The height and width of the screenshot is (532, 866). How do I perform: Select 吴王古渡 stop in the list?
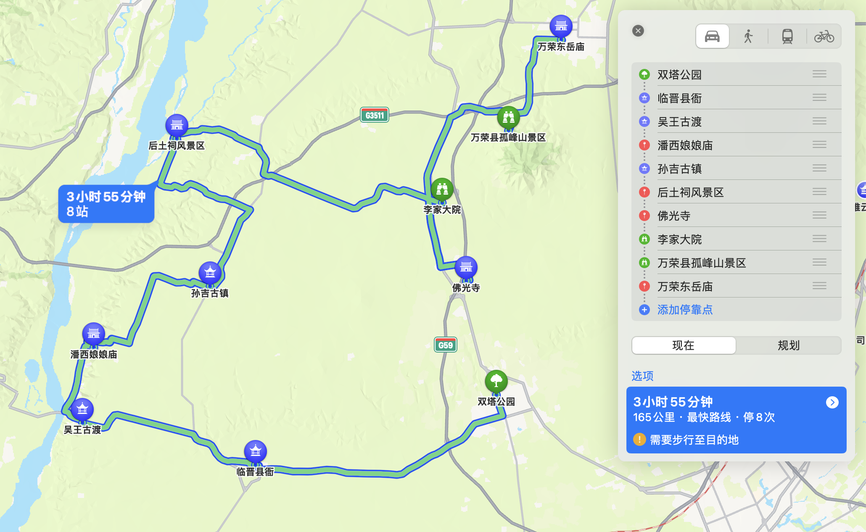click(x=736, y=121)
